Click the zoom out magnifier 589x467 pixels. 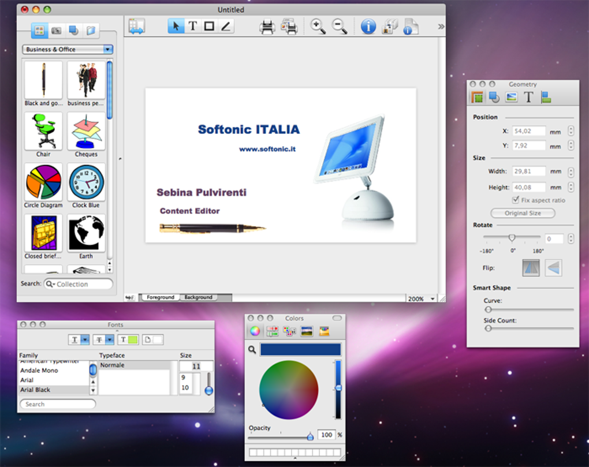click(340, 27)
